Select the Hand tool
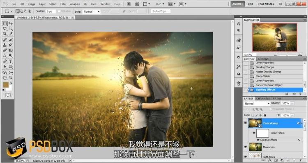 pos(5,78)
